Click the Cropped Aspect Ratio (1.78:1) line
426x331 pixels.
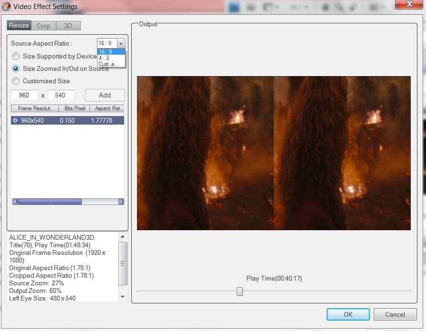[51, 275]
